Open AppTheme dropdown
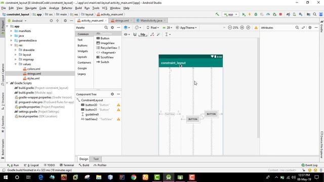This screenshot has height=182, width=324. tap(186, 28)
